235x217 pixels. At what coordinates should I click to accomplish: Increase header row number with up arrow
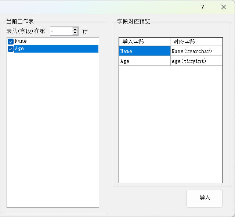[x=75, y=29]
